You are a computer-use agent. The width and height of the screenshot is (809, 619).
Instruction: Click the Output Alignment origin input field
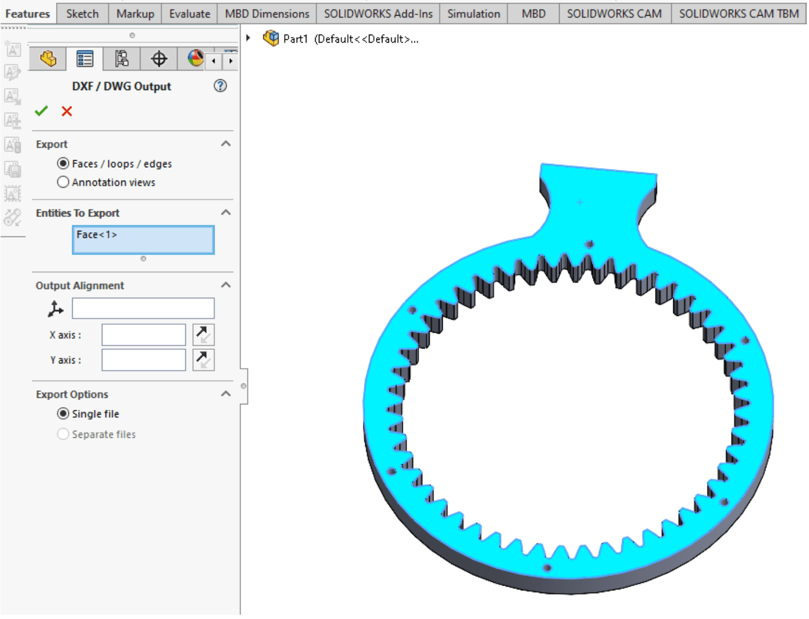143,308
